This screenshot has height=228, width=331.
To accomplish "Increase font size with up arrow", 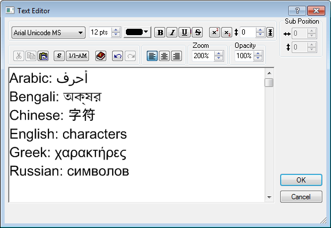I will 116,30.
